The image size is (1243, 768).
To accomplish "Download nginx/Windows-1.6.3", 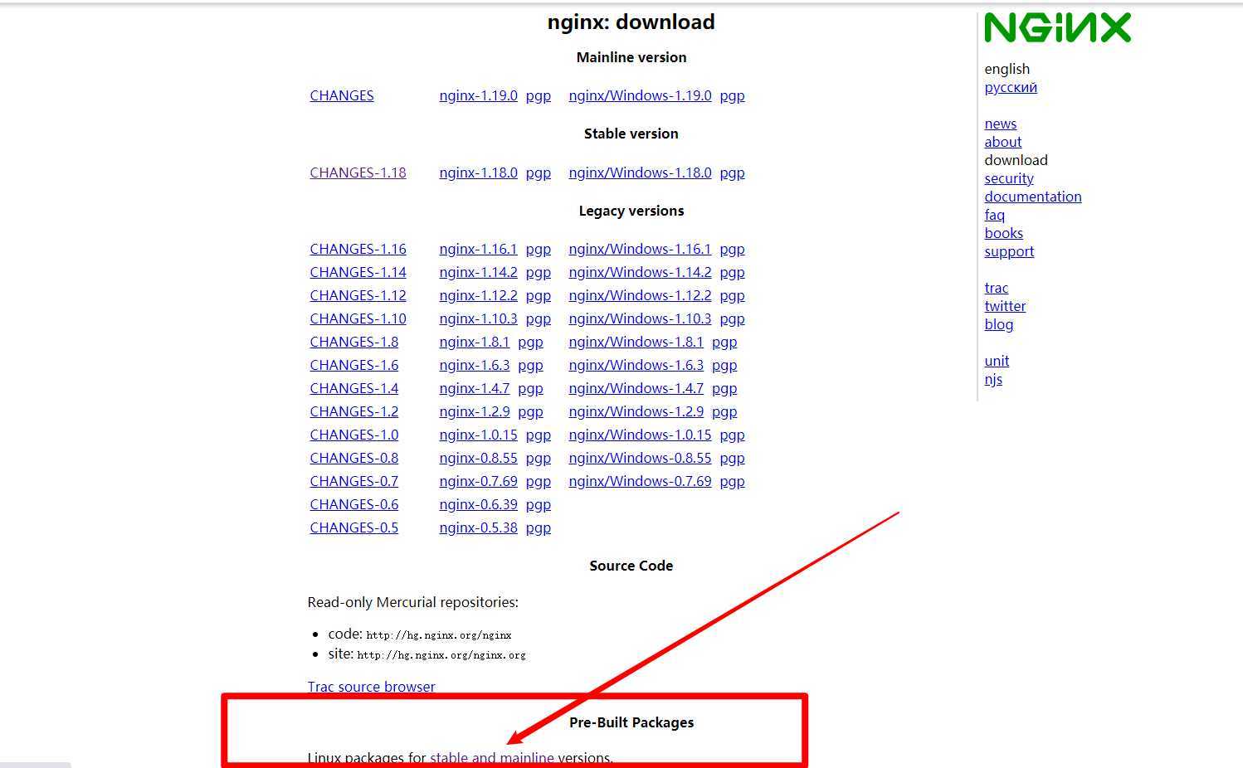I will pos(636,365).
